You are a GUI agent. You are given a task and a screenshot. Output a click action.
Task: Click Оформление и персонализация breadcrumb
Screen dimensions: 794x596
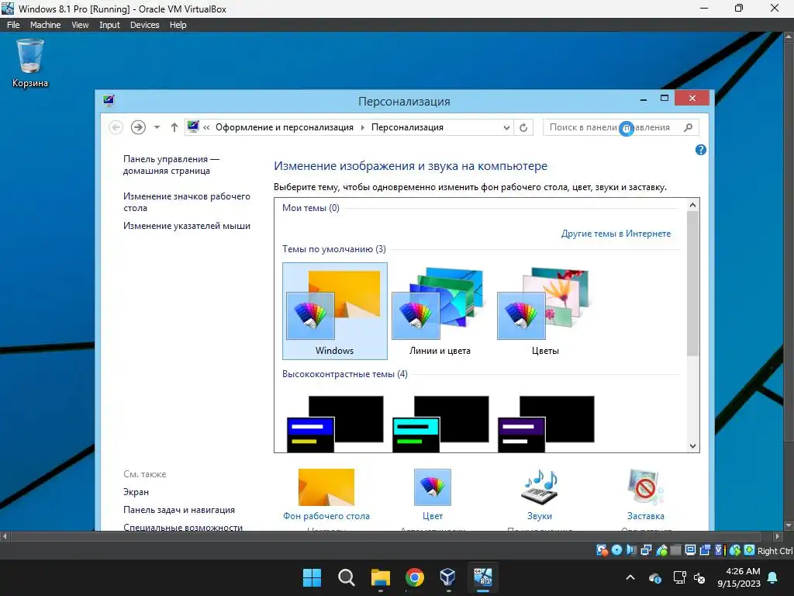(284, 128)
